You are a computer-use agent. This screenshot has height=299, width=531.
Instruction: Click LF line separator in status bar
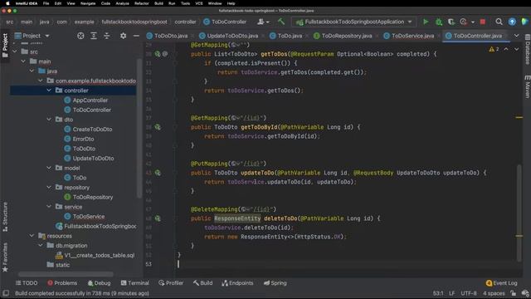451,293
